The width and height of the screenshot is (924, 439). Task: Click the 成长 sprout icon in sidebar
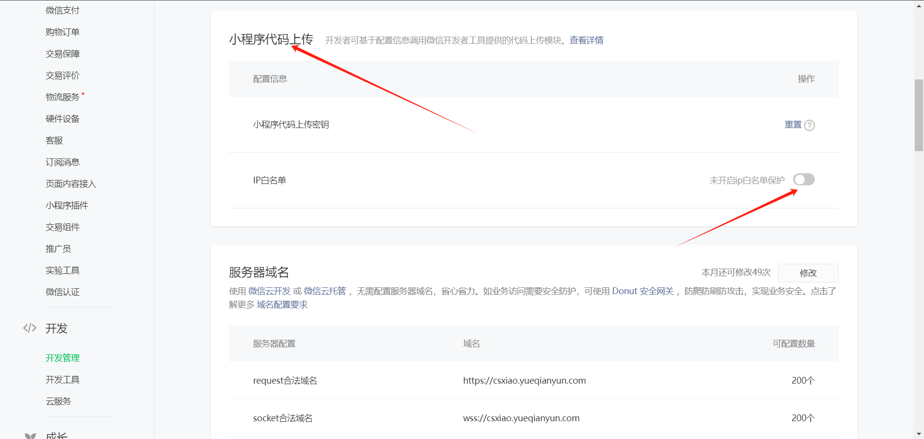[30, 436]
